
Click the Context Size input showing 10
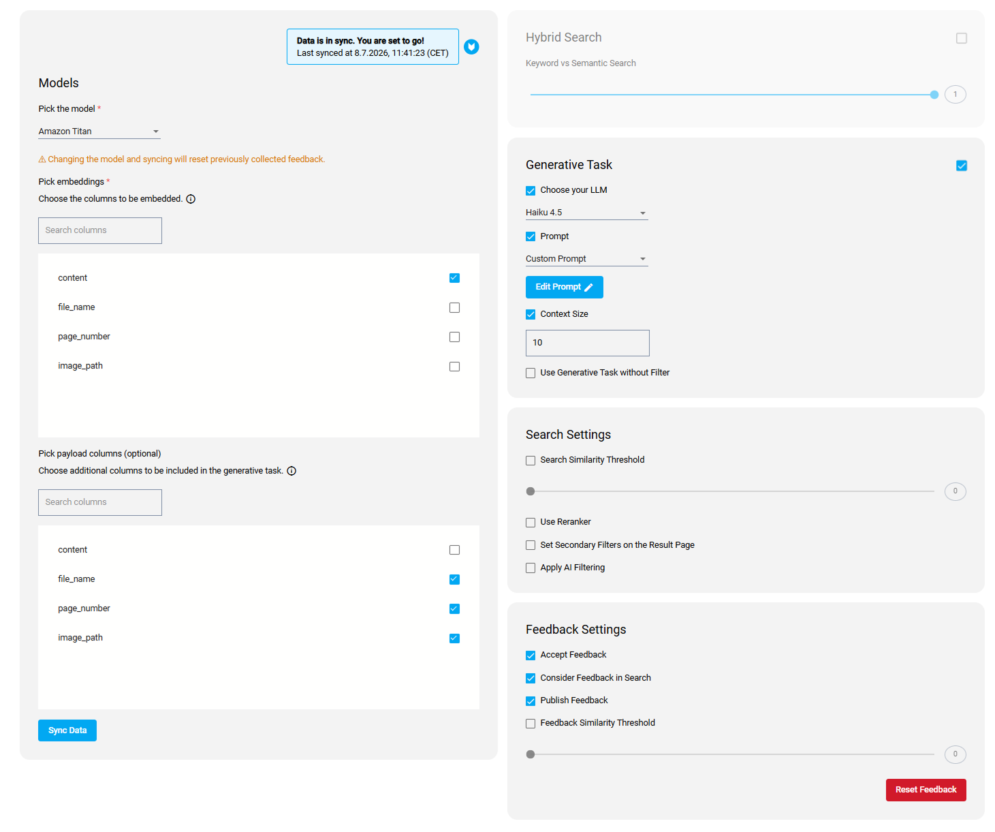(588, 343)
